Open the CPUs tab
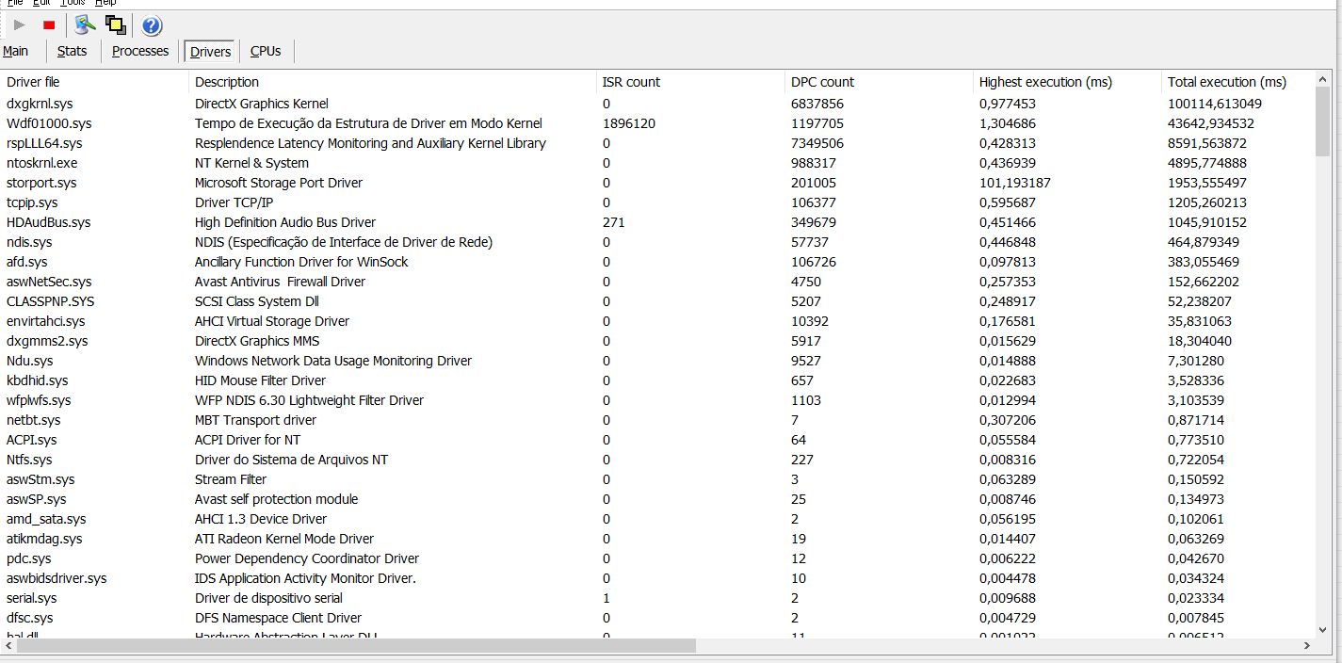 266,51
